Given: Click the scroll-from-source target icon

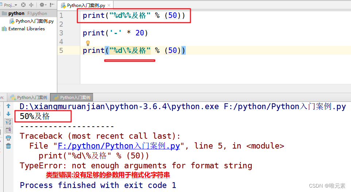Looking at the screenshot, I should point(23,5).
